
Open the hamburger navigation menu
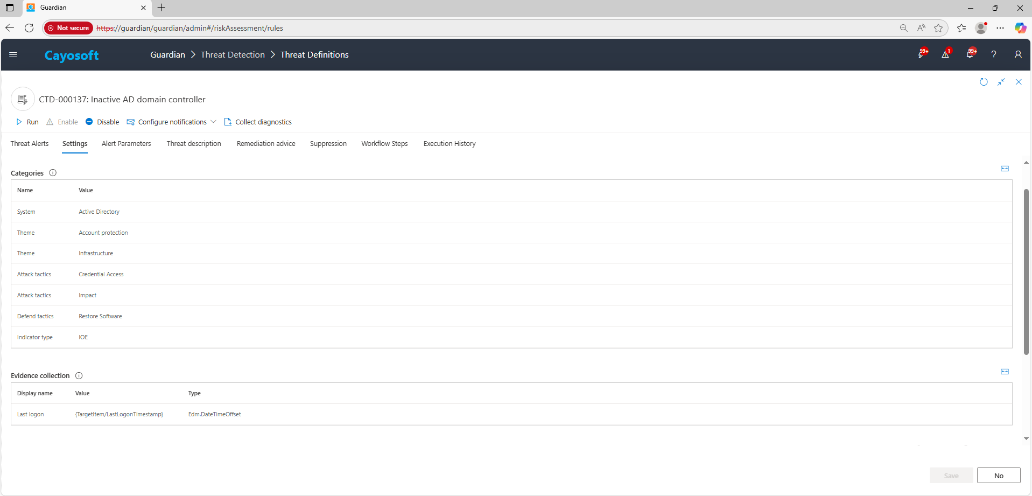coord(13,54)
